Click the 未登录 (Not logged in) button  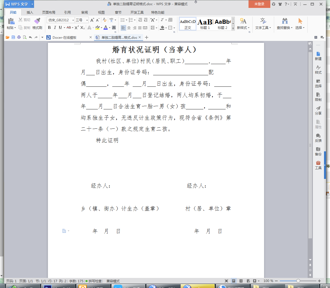tap(259, 4)
